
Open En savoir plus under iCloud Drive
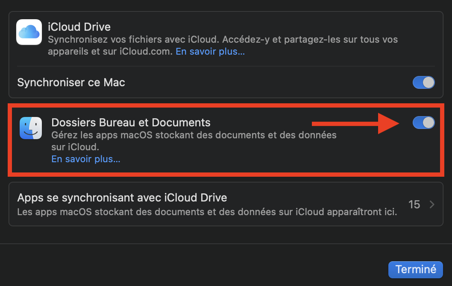[x=211, y=52]
